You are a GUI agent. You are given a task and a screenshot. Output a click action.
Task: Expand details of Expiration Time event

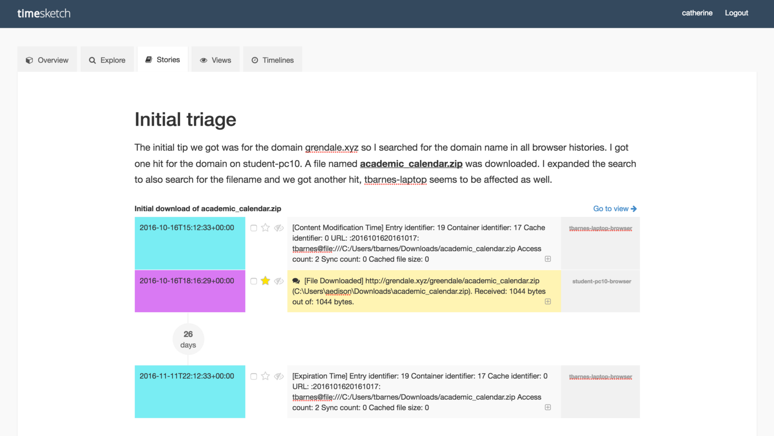[548, 407]
